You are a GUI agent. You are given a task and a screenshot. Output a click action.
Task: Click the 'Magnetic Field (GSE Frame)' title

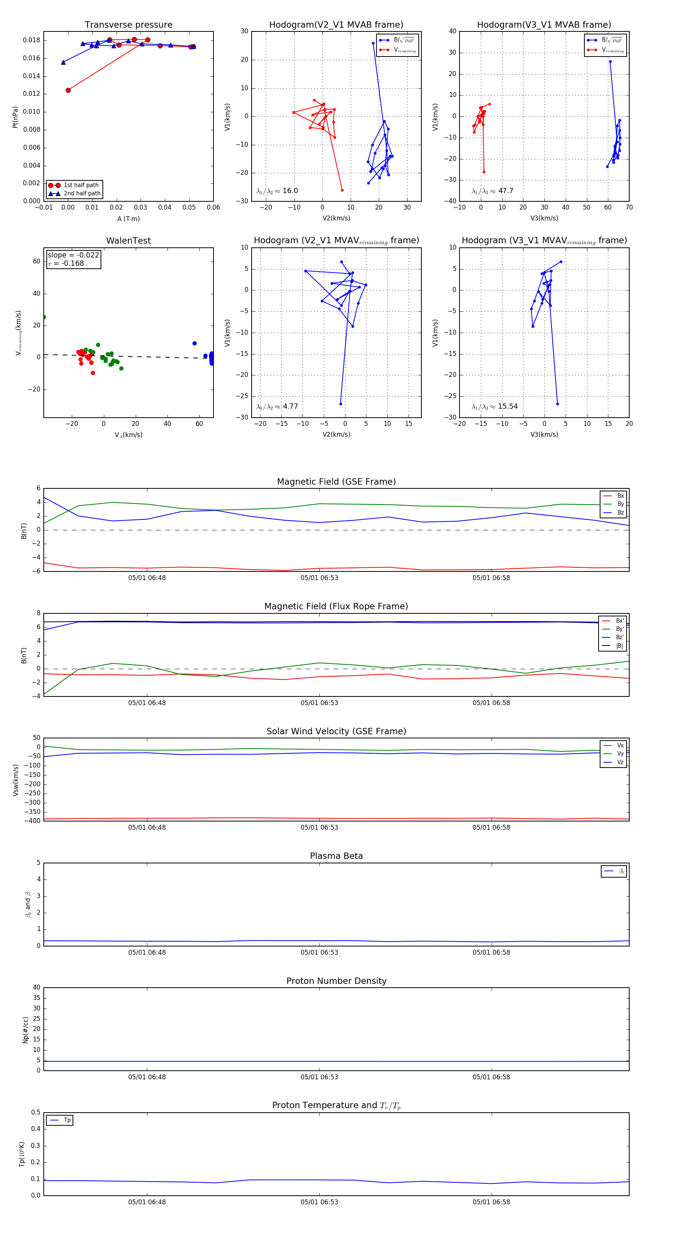pyautogui.click(x=336, y=482)
